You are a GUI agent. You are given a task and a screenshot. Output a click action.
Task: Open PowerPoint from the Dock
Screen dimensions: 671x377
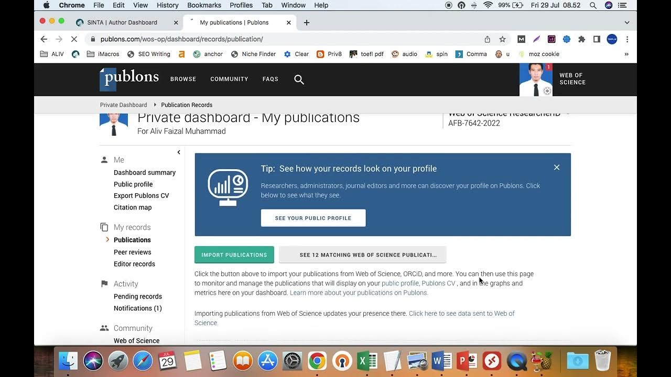467,361
